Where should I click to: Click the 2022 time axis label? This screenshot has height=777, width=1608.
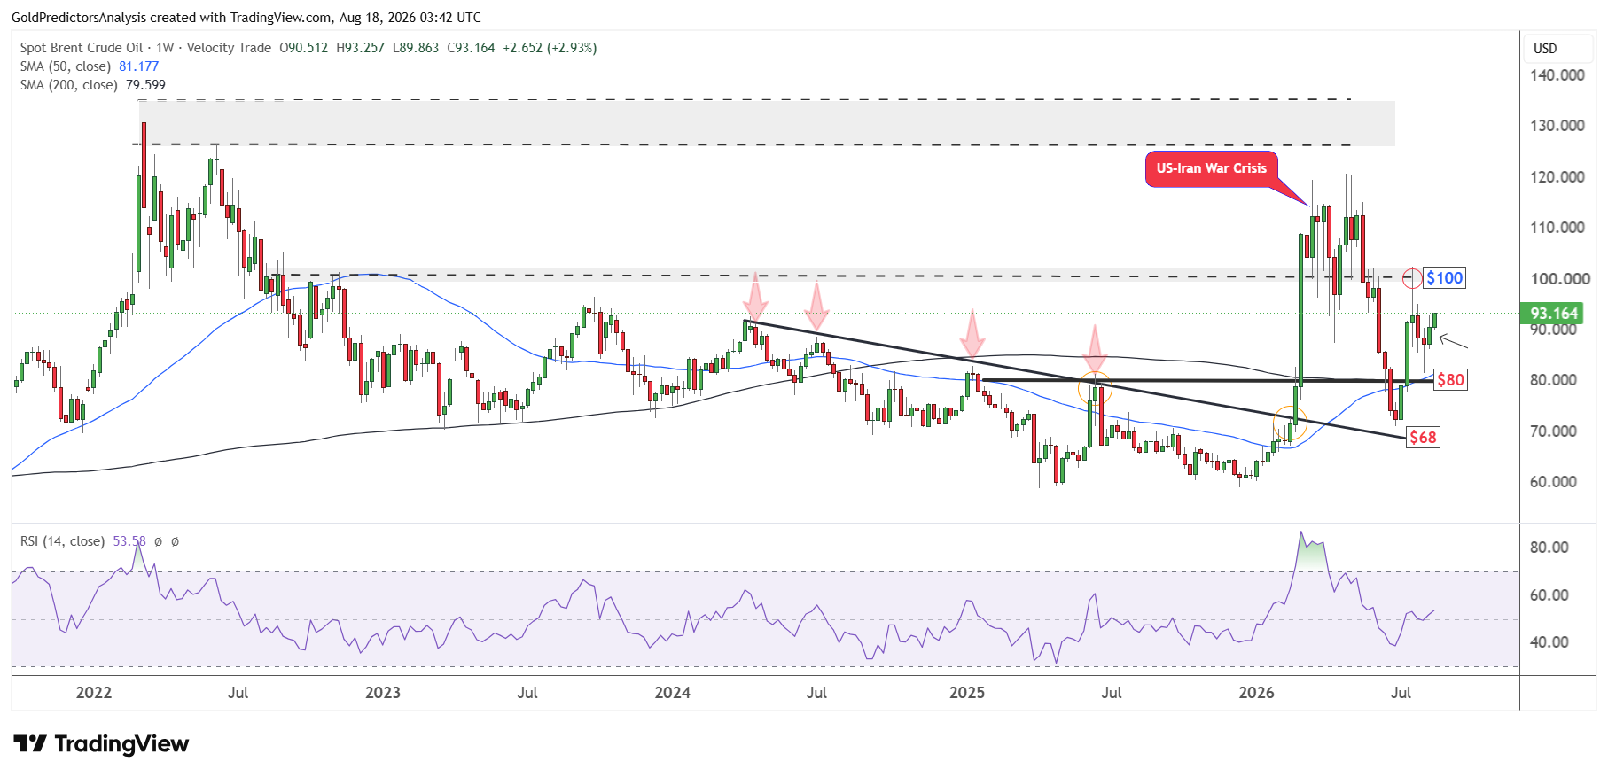[x=94, y=693]
